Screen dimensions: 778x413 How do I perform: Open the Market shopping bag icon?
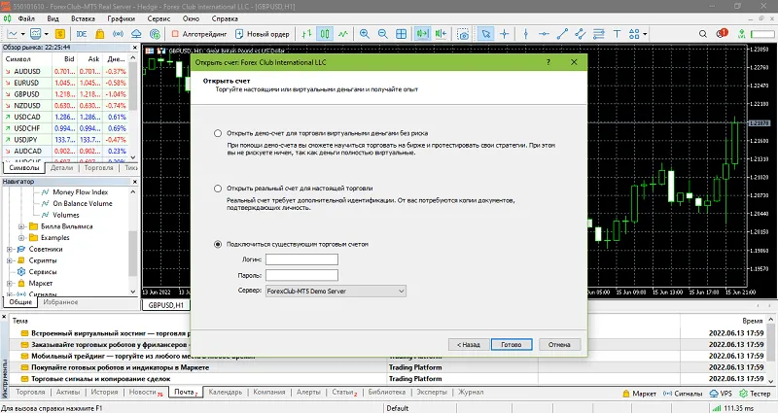[100, 34]
